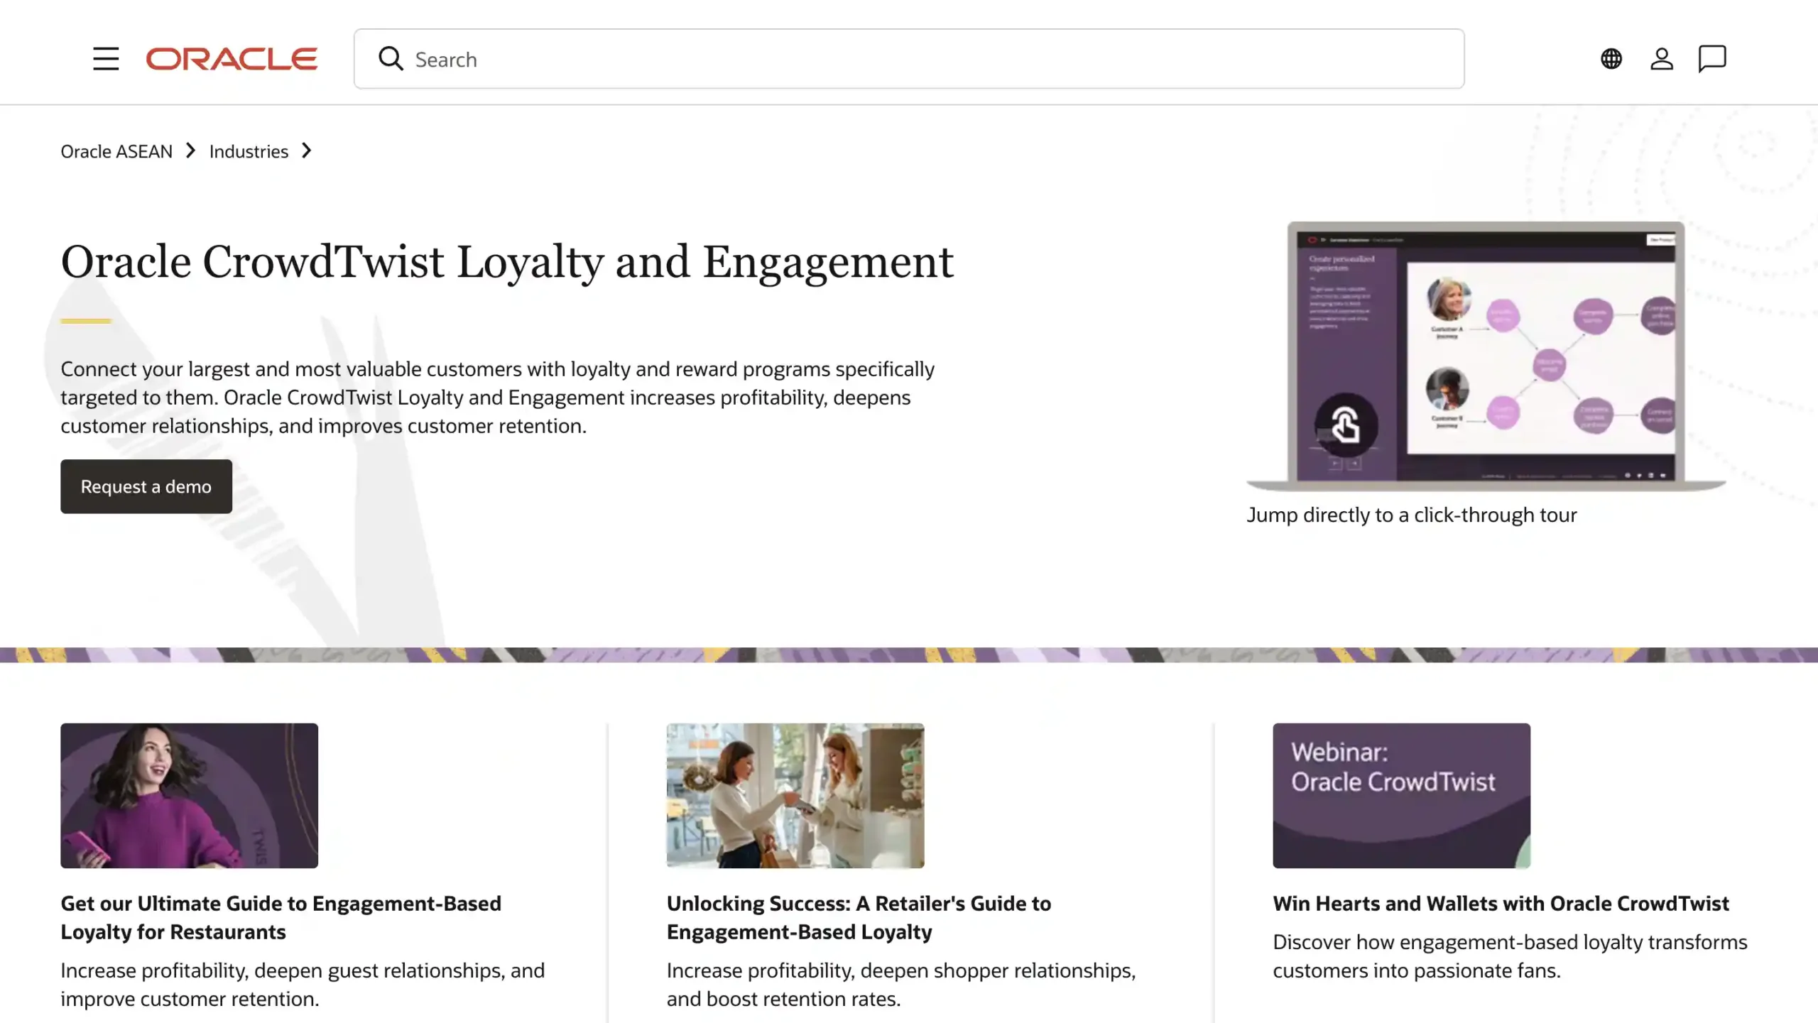This screenshot has width=1818, height=1023.
Task: Open the account sign-in icon
Action: coord(1661,58)
